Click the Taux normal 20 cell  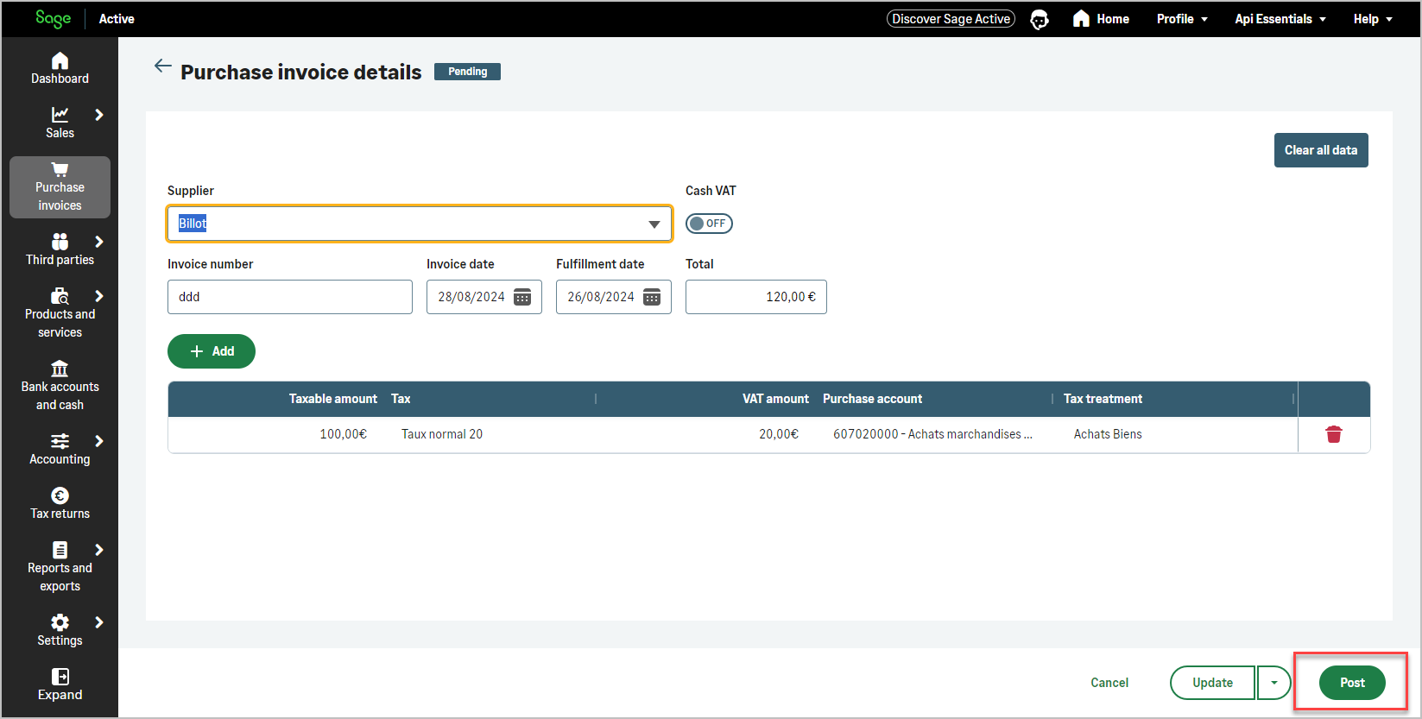(x=442, y=434)
